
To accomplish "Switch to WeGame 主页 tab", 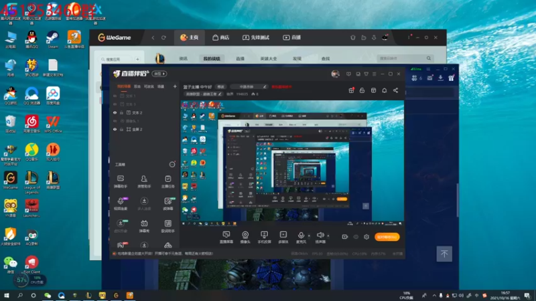I will (190, 37).
